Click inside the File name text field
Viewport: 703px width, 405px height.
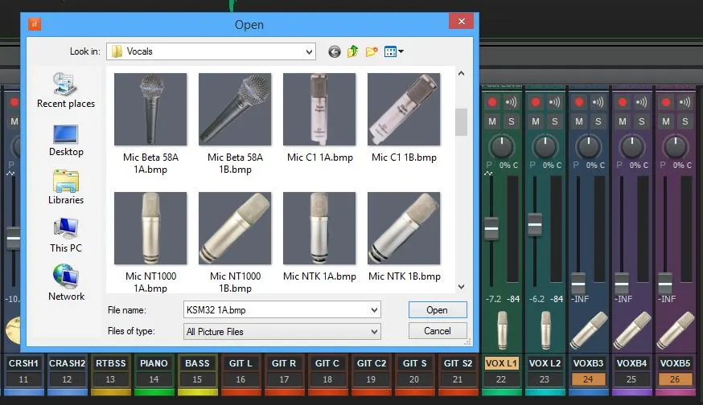point(276,309)
